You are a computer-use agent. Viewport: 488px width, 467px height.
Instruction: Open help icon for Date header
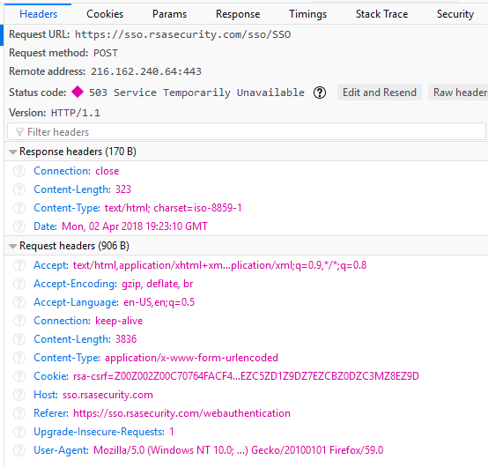click(19, 226)
